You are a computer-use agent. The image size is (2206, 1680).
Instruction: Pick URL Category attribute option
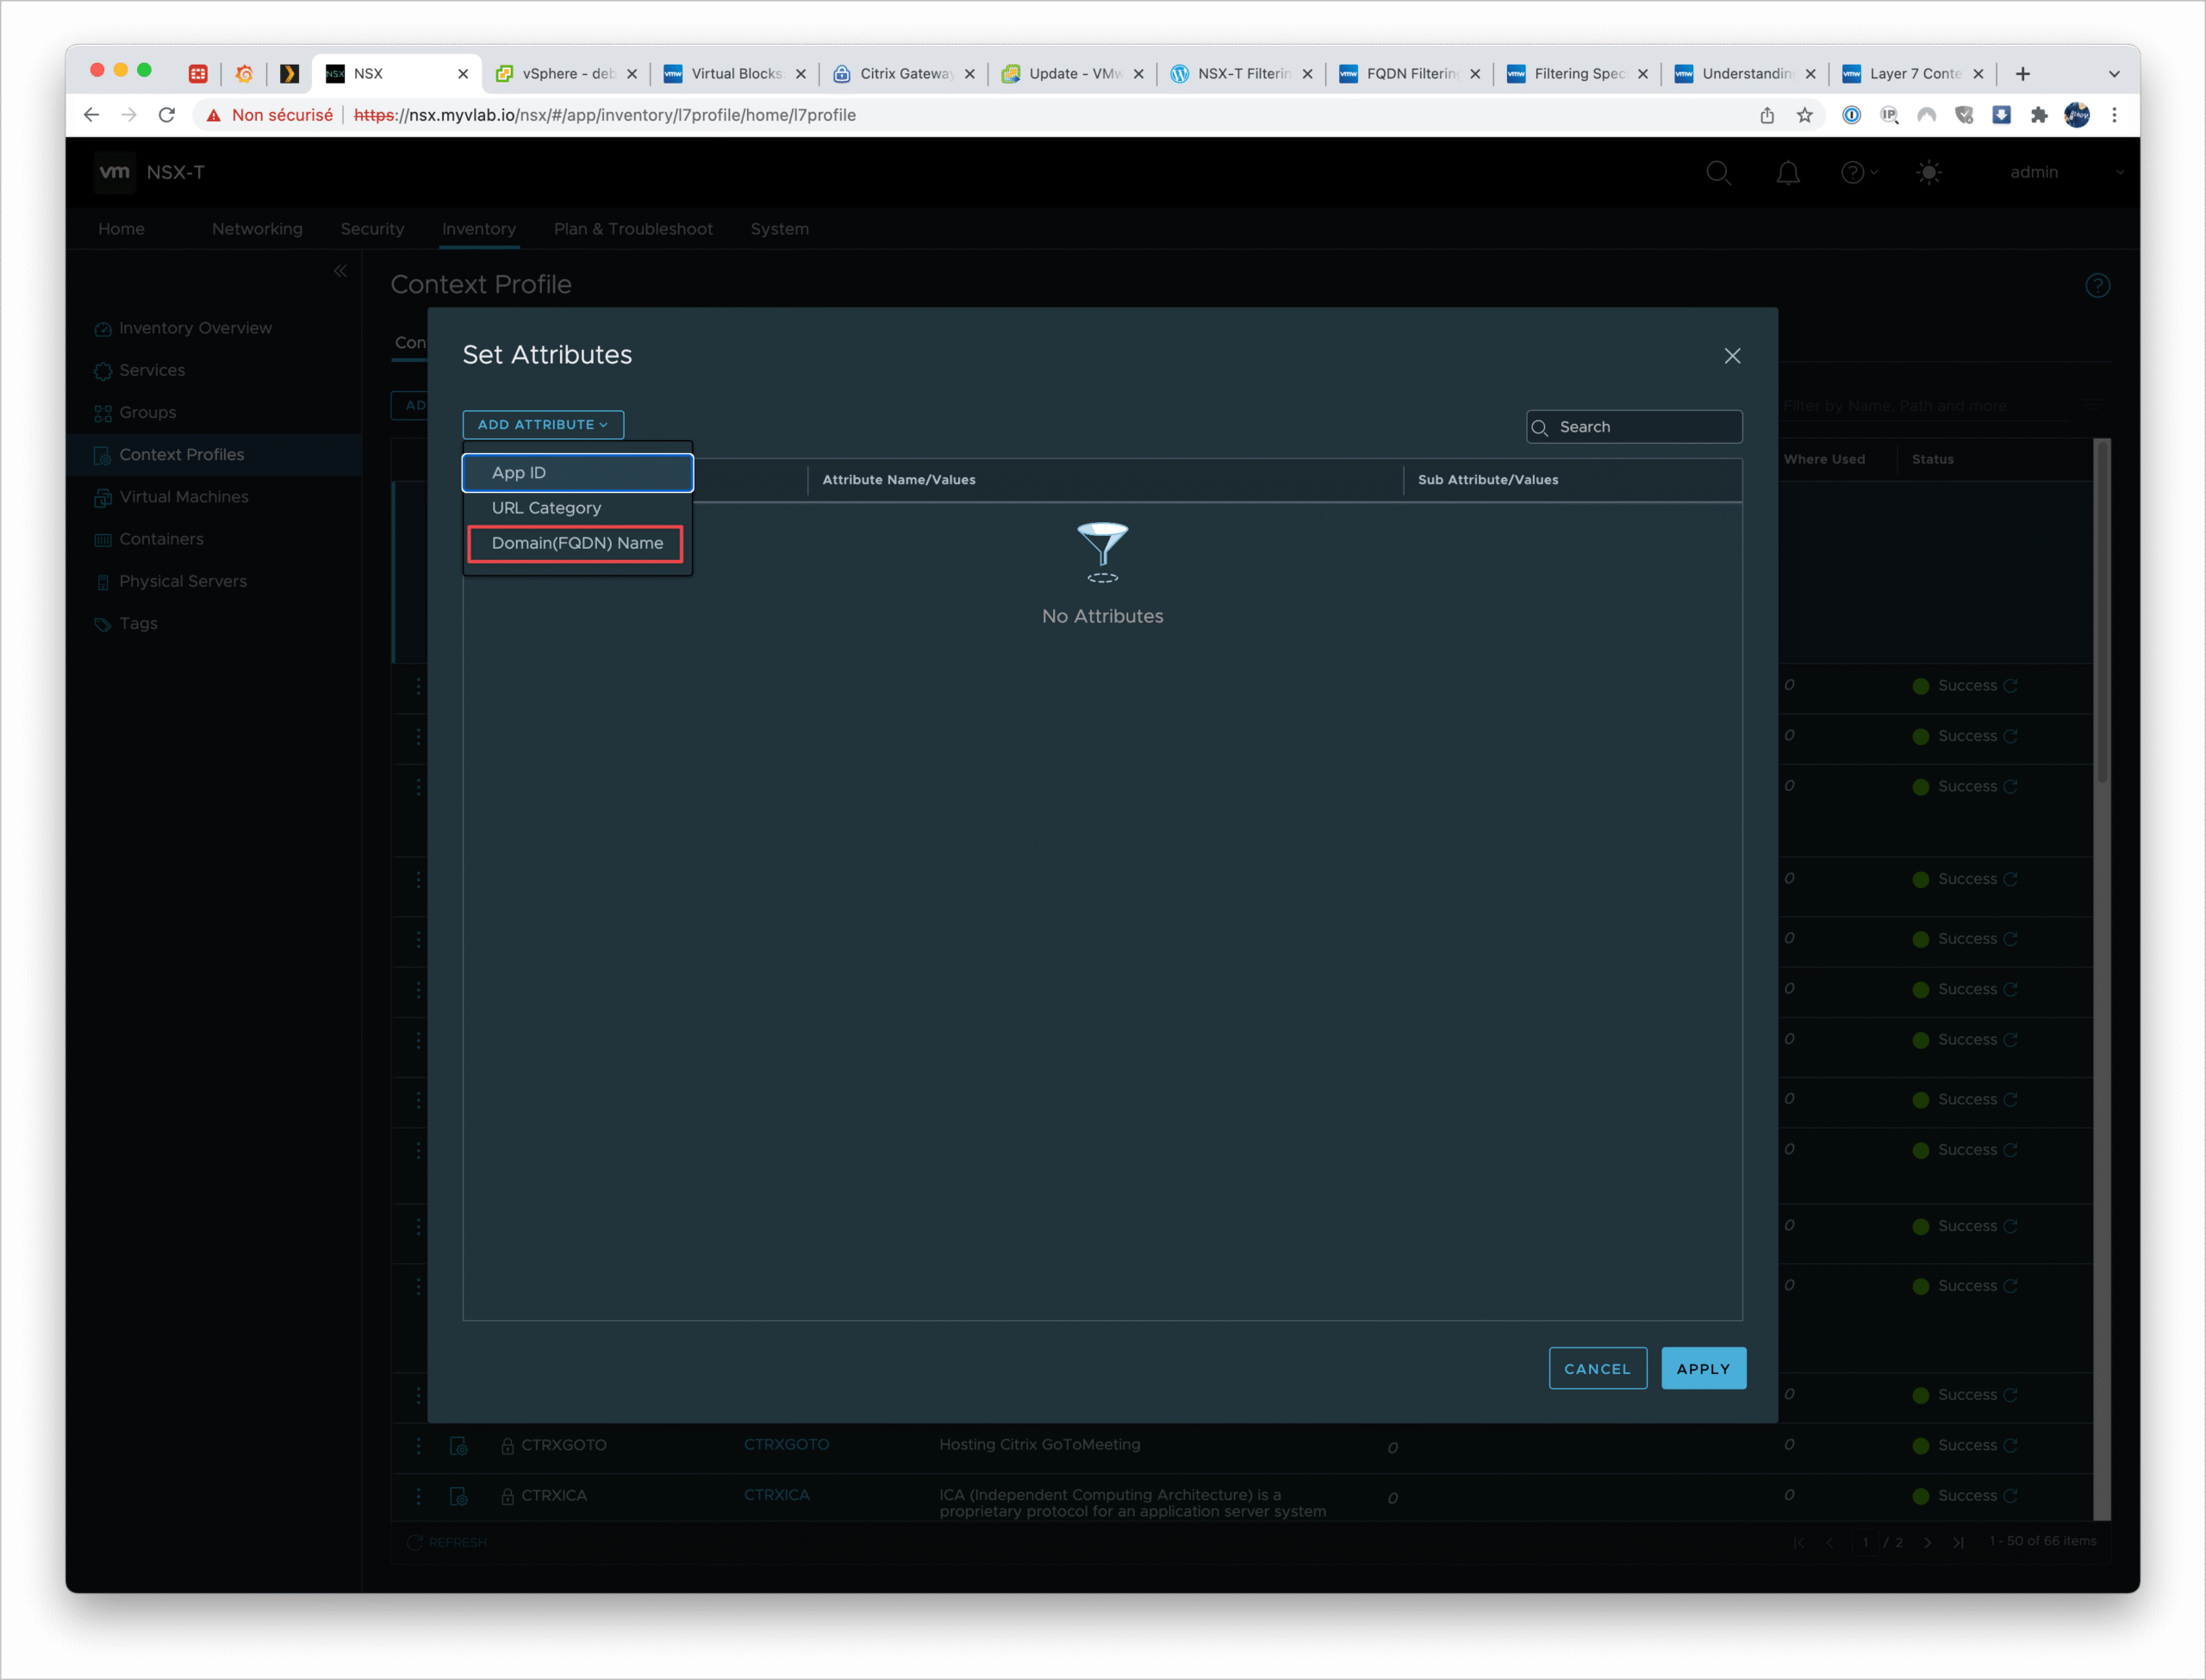coord(547,508)
